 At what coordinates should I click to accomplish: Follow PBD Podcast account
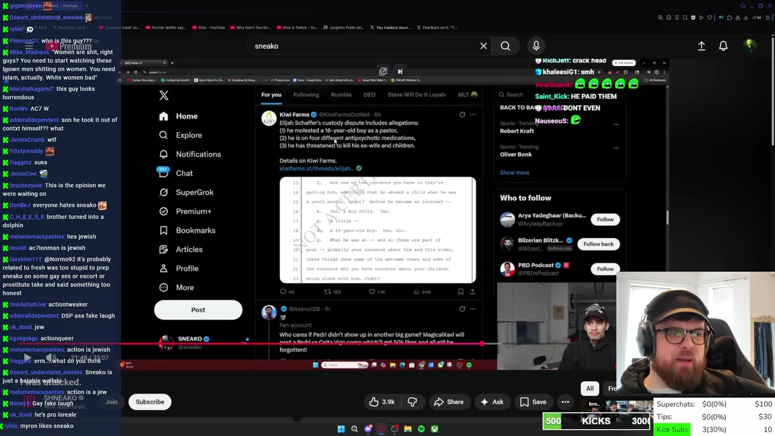pos(605,269)
